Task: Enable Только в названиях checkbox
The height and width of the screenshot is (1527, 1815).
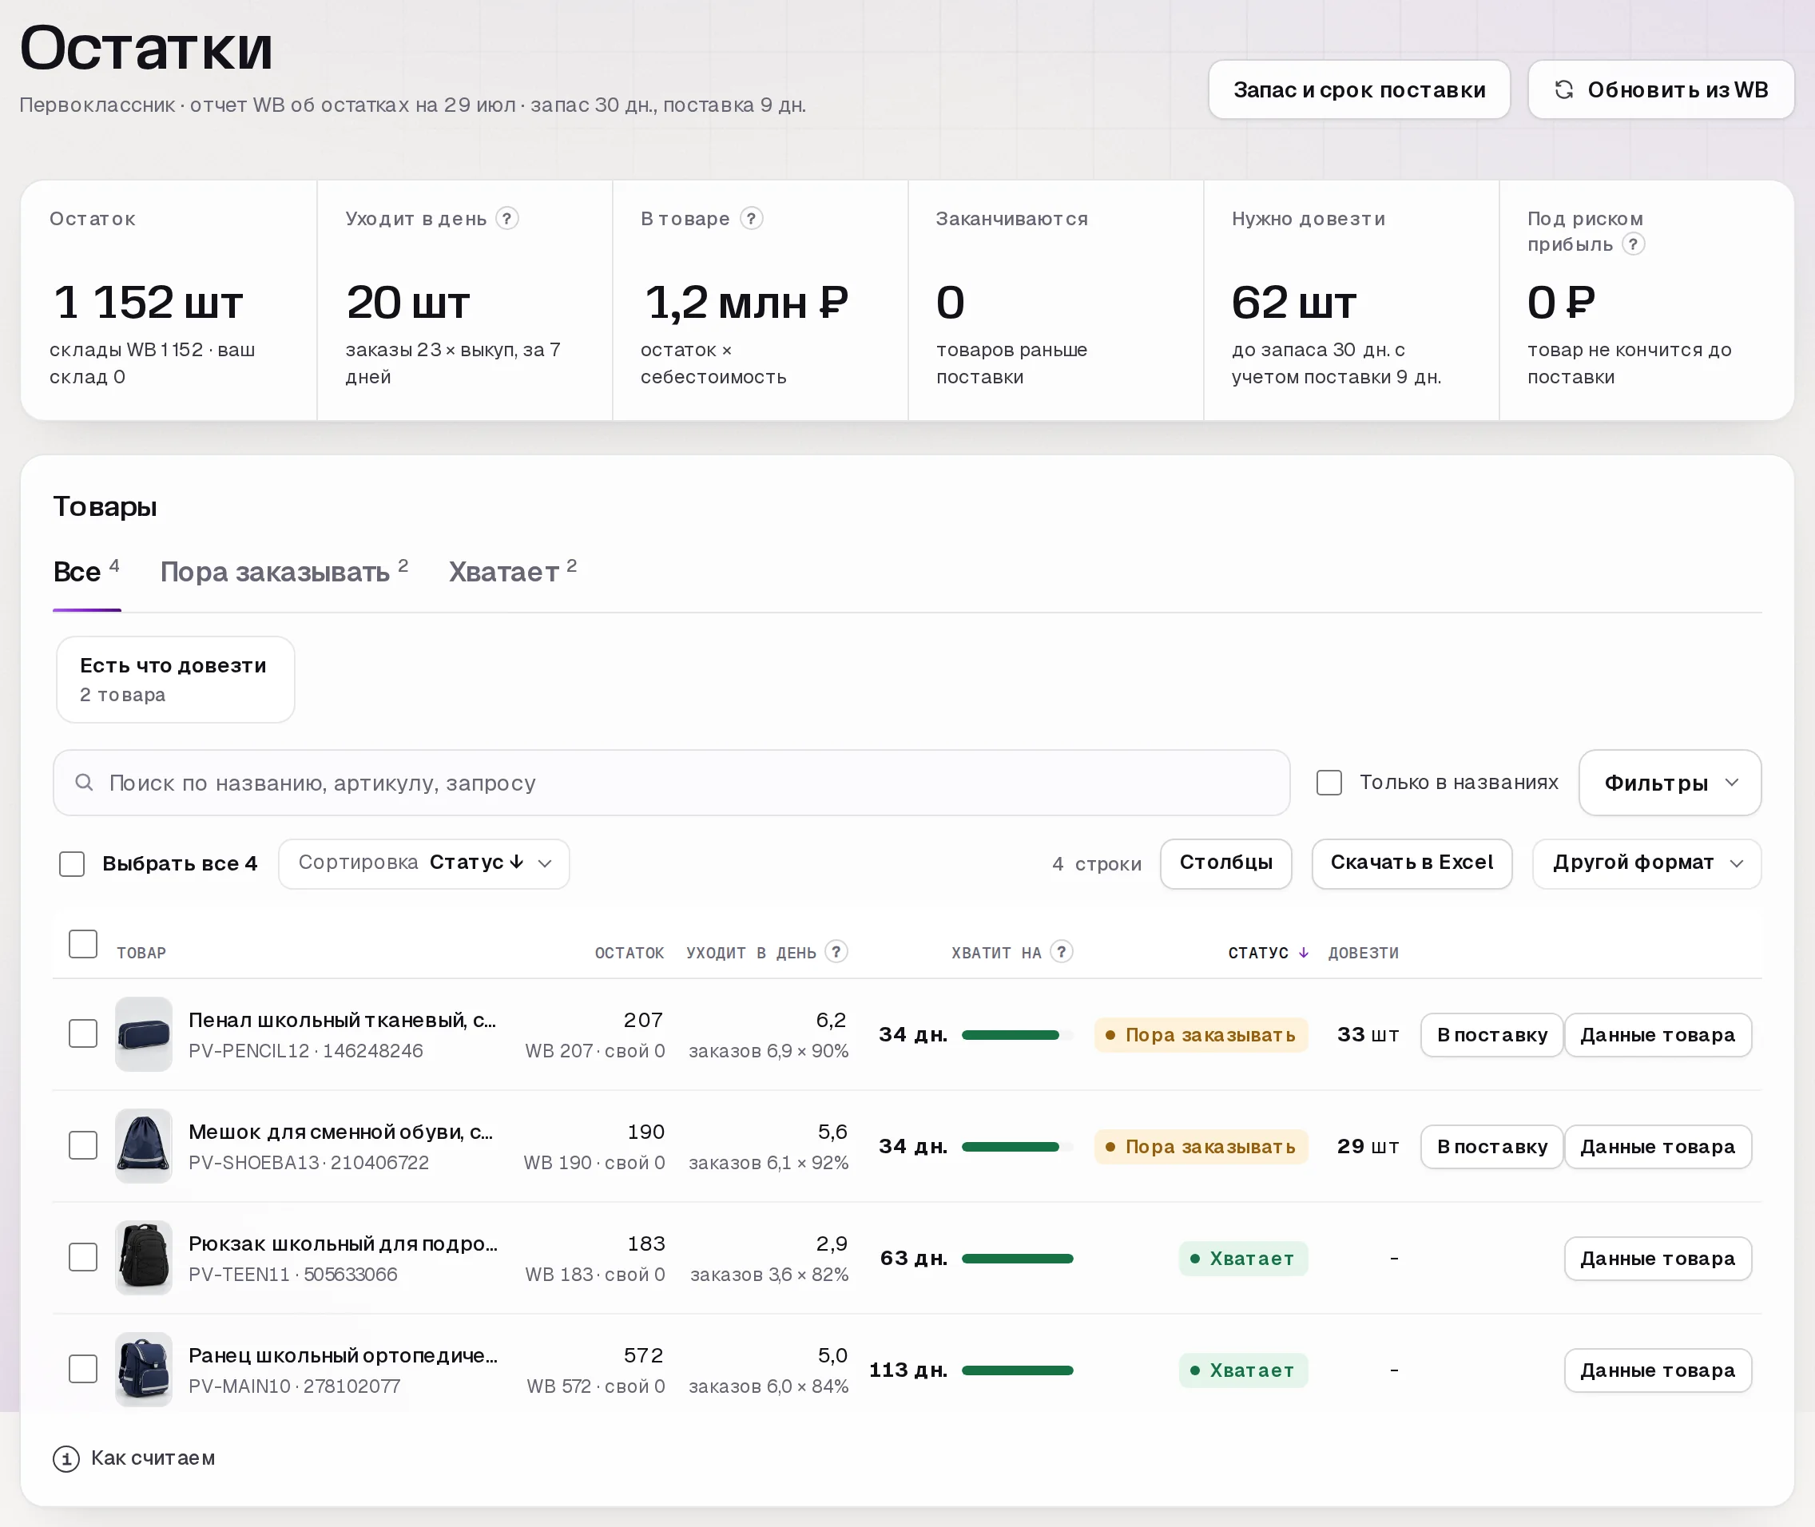Action: tap(1328, 783)
